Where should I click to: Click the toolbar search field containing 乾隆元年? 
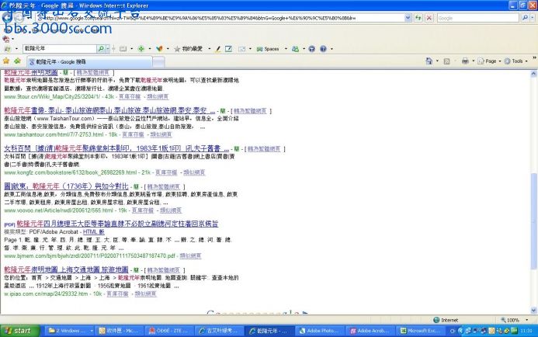pos(60,49)
